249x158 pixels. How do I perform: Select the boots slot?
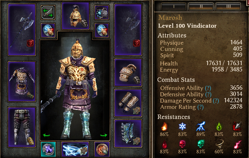(x=128, y=133)
